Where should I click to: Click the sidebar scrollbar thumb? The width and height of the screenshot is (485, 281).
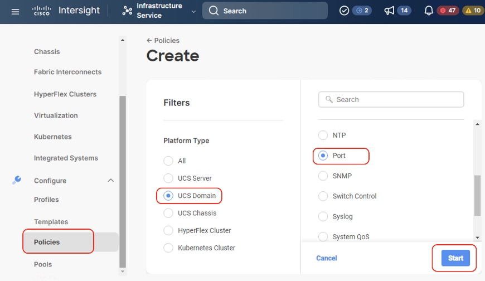tap(123, 182)
